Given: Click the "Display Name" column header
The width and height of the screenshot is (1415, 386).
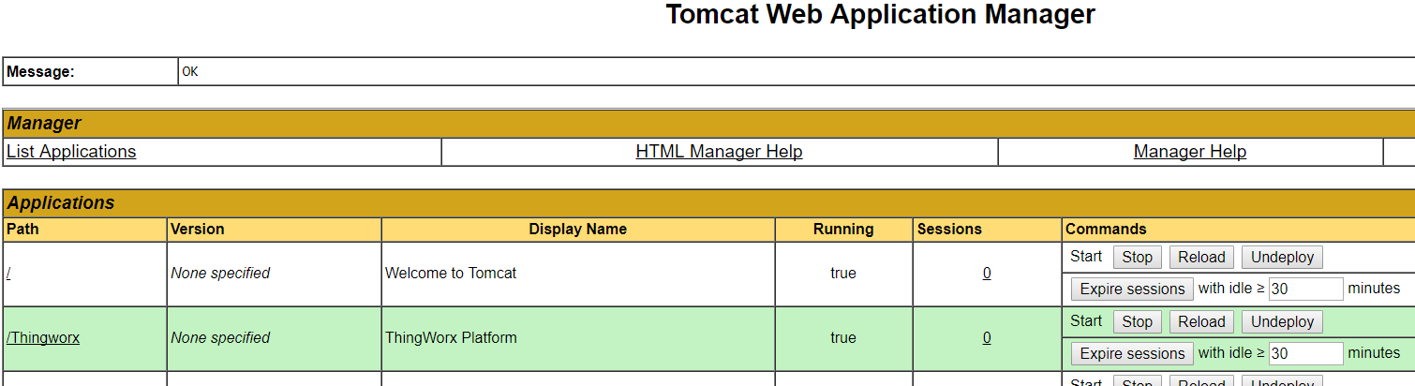Looking at the screenshot, I should click(x=578, y=230).
